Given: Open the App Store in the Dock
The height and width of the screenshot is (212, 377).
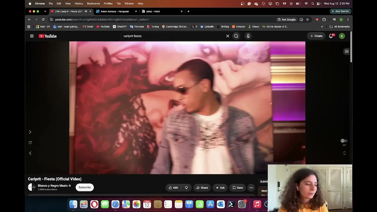Looking at the screenshot, I should point(210,204).
